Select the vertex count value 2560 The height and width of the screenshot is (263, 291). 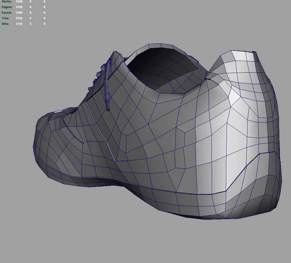tap(19, 2)
